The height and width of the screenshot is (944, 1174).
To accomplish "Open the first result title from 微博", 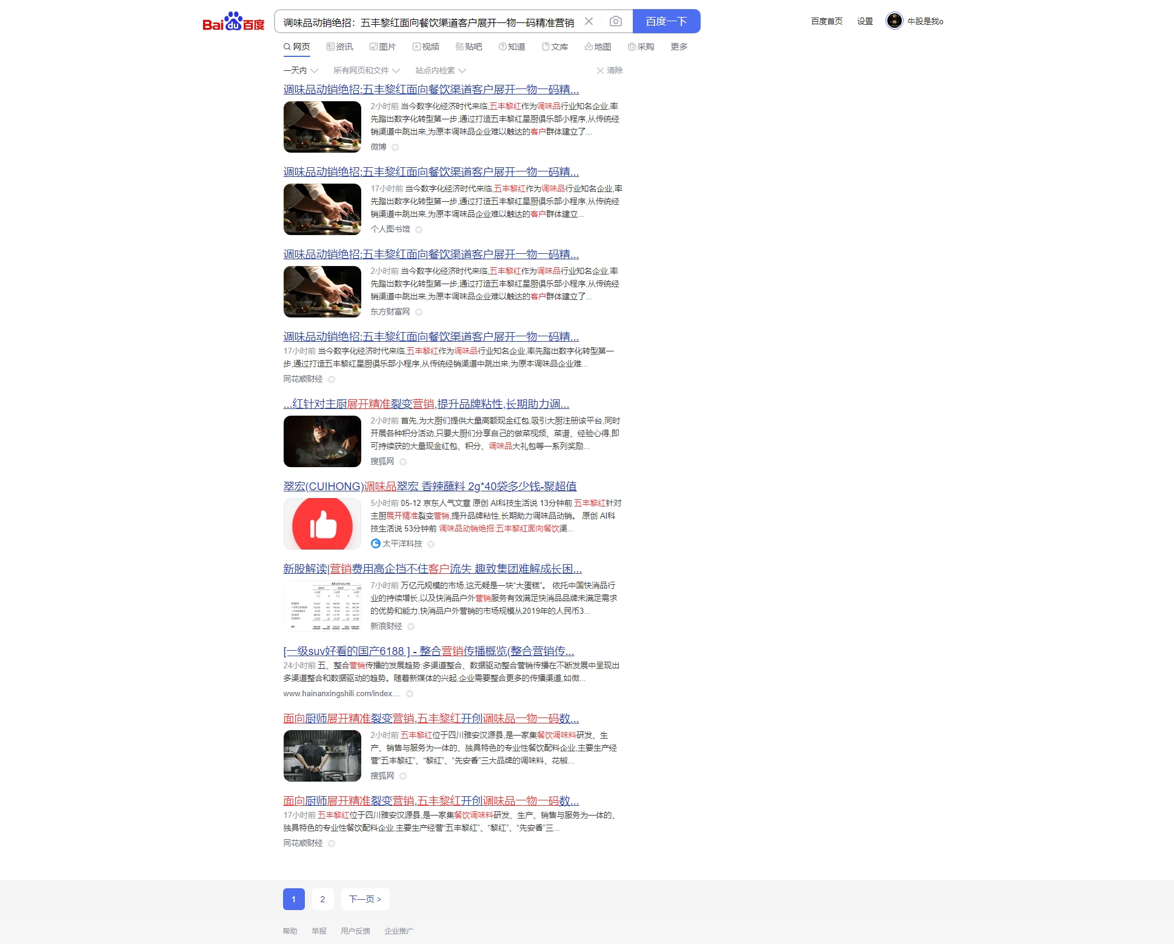I will coord(431,90).
